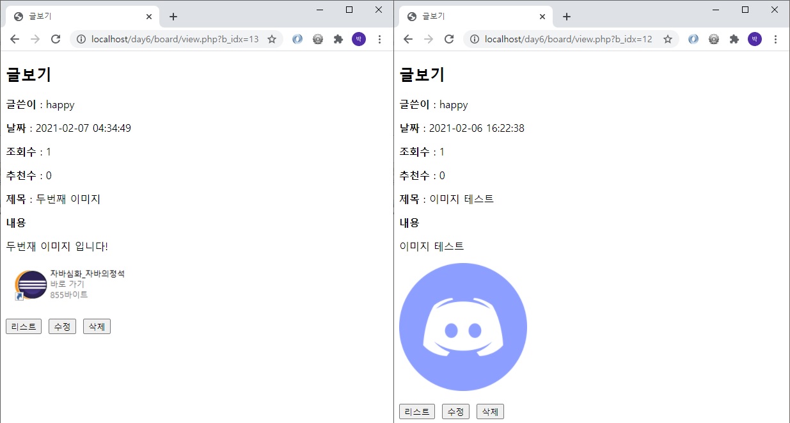The image size is (790, 423).
Task: Click 글쓴이 : happy line in left window
Action: 40,104
